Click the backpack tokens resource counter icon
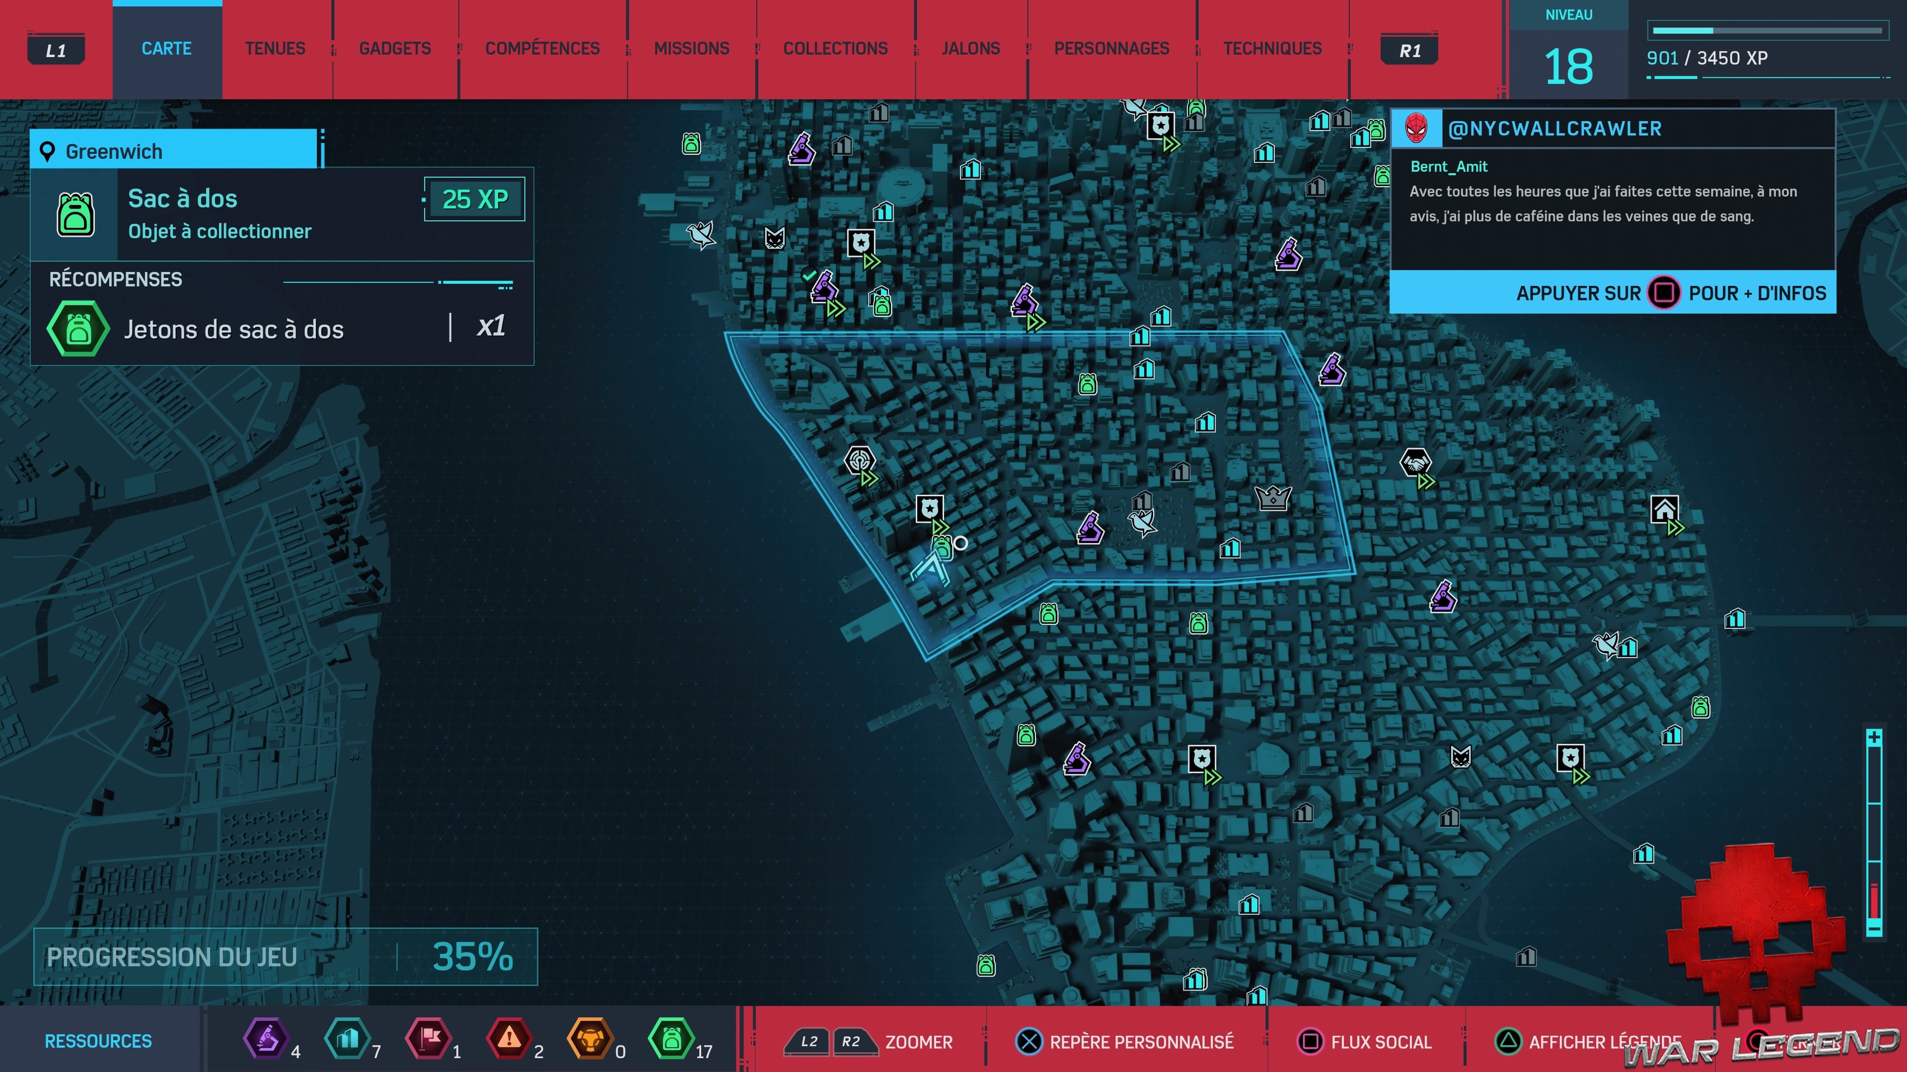1907x1072 pixels. pyautogui.click(x=671, y=1038)
